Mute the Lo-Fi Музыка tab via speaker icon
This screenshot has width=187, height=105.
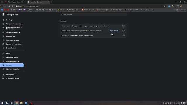[22, 2]
